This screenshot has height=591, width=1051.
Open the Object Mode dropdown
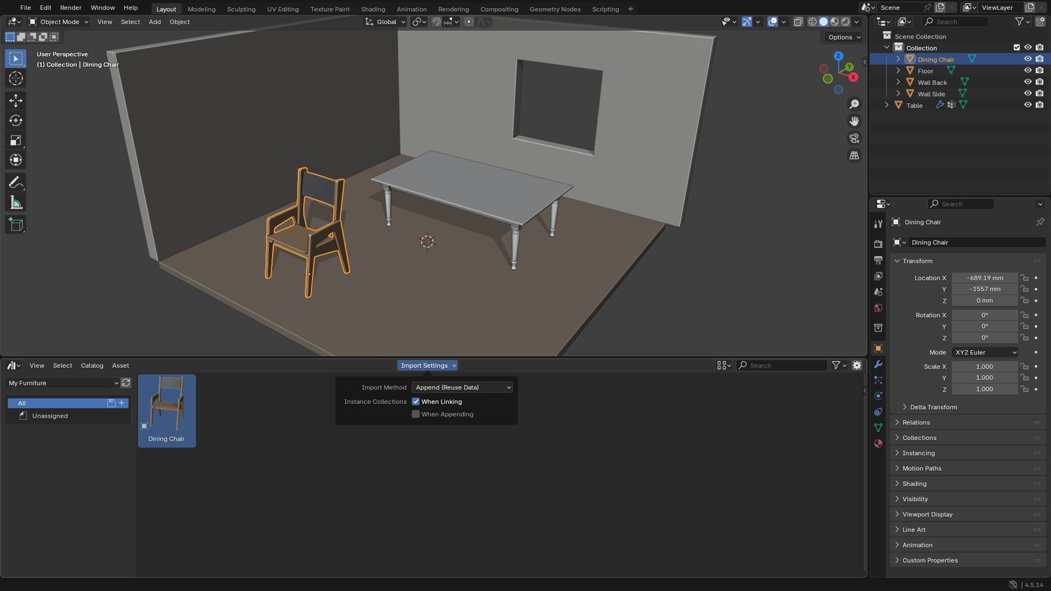(x=58, y=22)
